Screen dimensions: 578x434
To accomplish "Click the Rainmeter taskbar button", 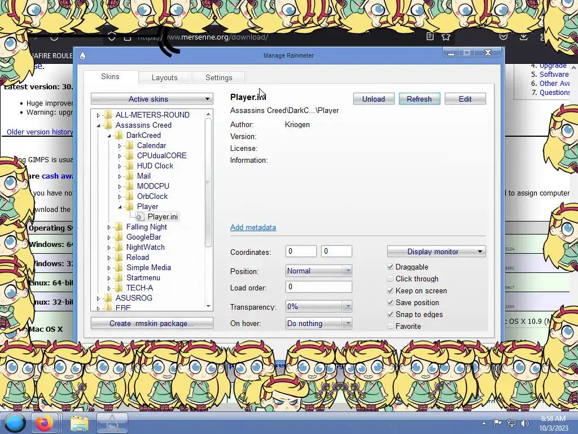I will click(x=112, y=423).
